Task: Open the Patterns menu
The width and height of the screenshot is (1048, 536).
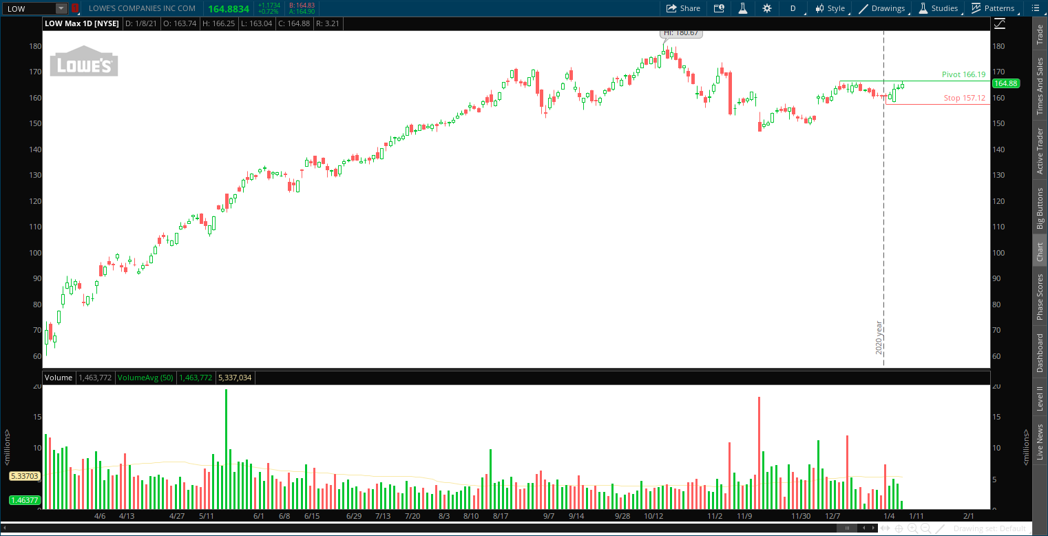Action: tap(993, 8)
